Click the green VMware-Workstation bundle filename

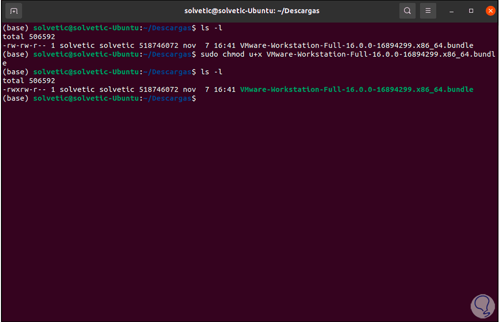[357, 90]
